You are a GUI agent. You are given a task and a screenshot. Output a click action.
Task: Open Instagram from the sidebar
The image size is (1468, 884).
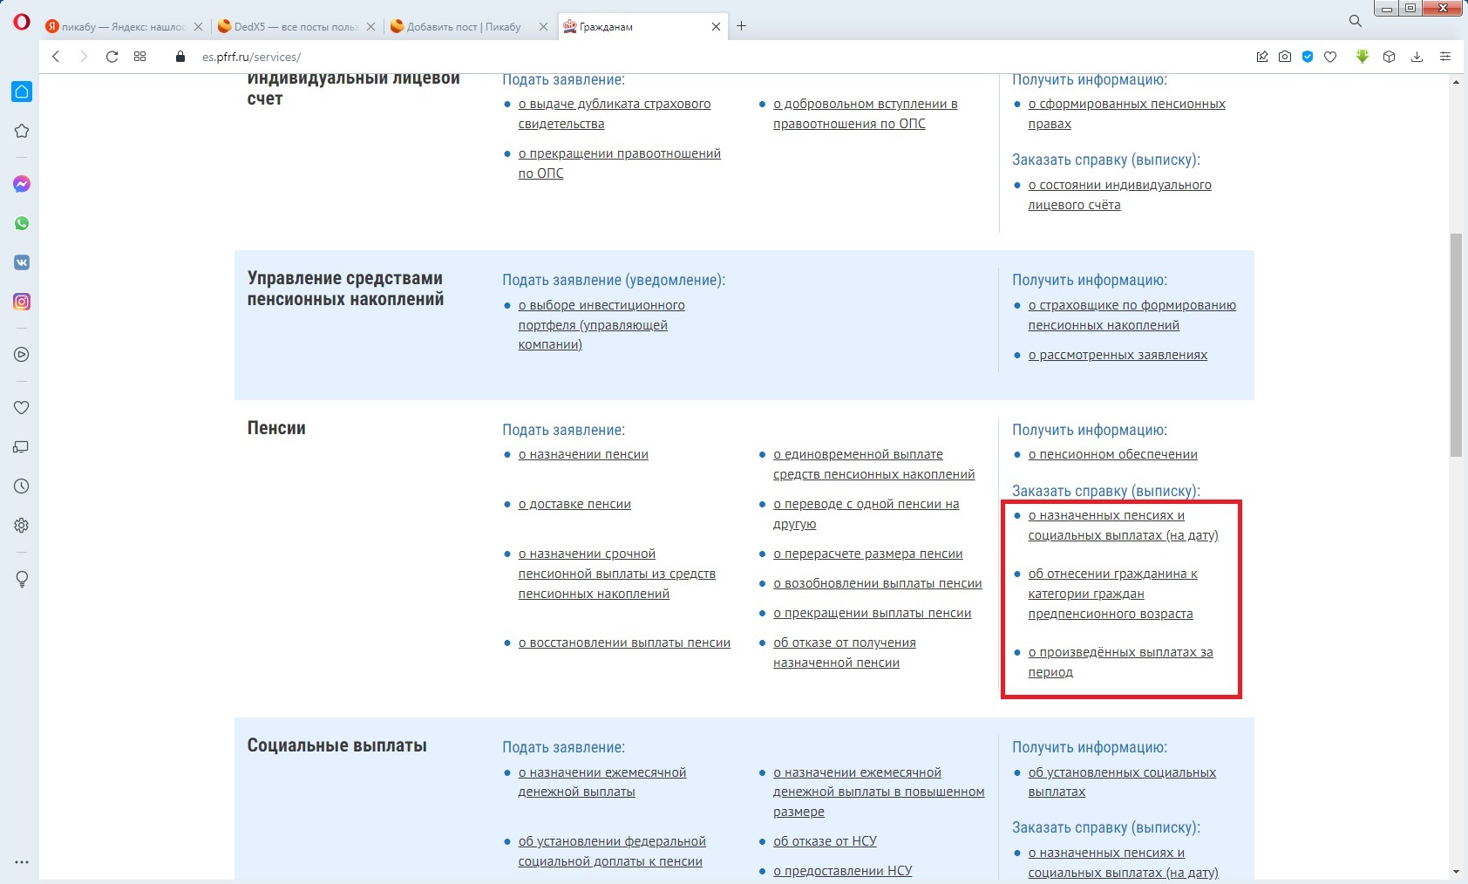22,302
